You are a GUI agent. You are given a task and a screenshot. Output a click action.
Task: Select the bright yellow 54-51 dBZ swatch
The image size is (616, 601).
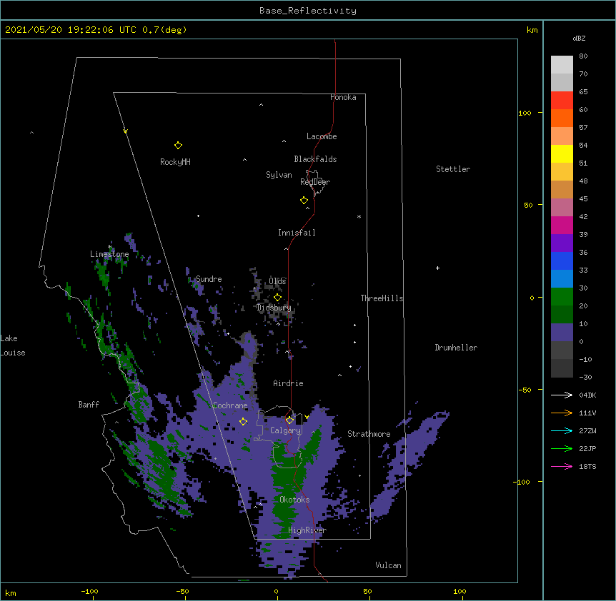tap(562, 153)
